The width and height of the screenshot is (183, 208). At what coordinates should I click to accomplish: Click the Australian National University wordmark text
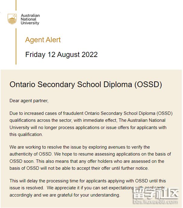click(x=30, y=19)
